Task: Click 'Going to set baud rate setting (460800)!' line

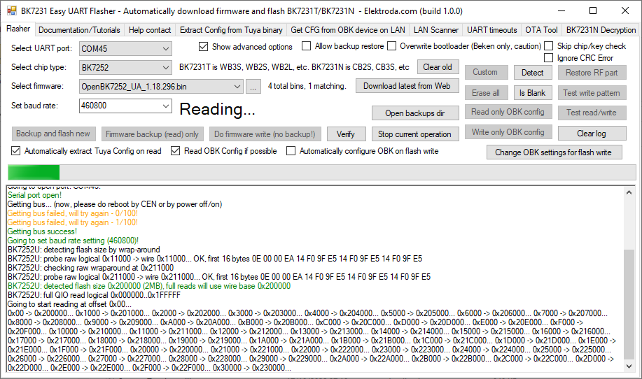Action: tap(73, 241)
